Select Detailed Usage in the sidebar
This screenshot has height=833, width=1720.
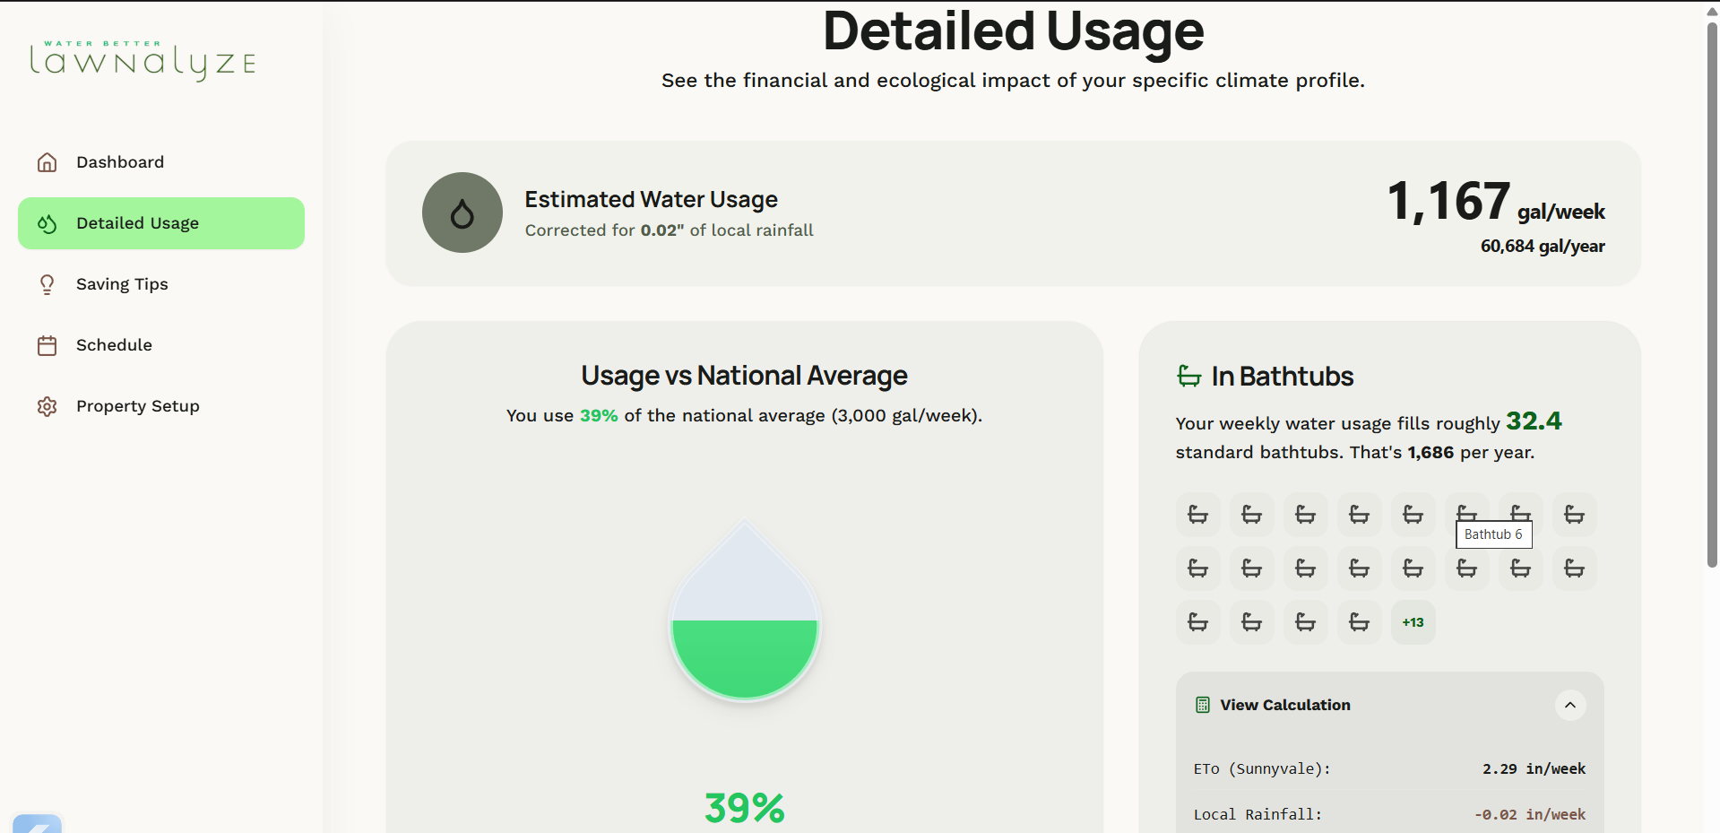(x=161, y=223)
